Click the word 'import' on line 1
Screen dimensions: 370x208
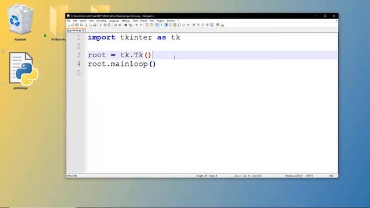[102, 37]
